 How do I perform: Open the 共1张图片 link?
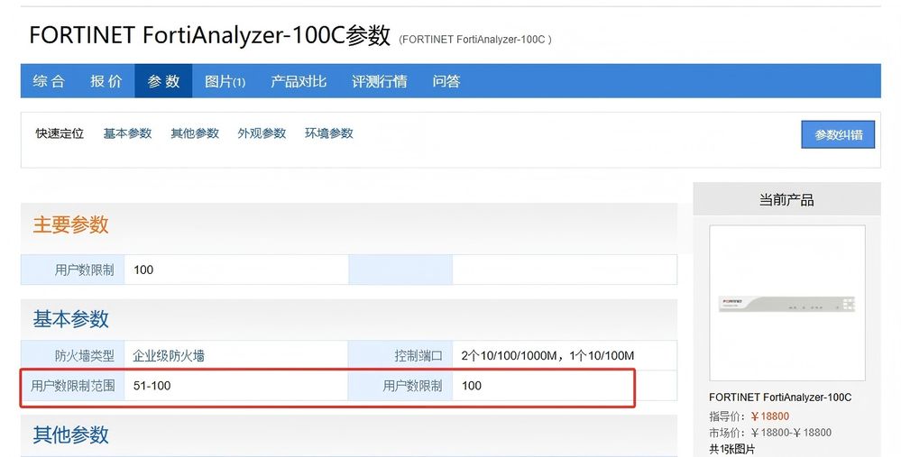tap(732, 449)
